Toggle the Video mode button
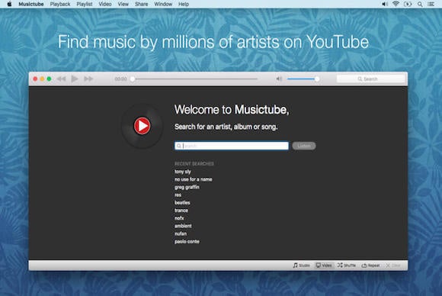 click(x=324, y=265)
